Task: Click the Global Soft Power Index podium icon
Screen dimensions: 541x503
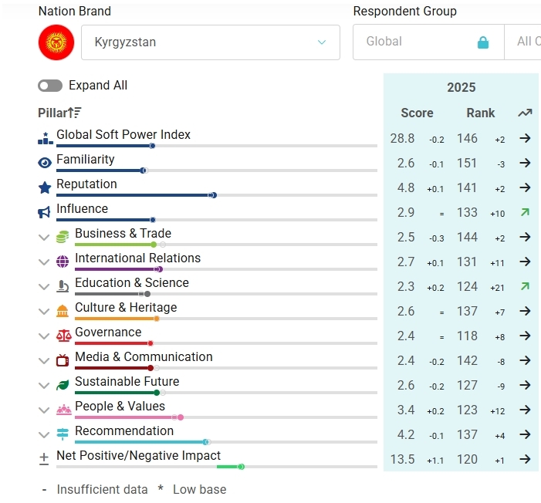Action: [x=46, y=138]
